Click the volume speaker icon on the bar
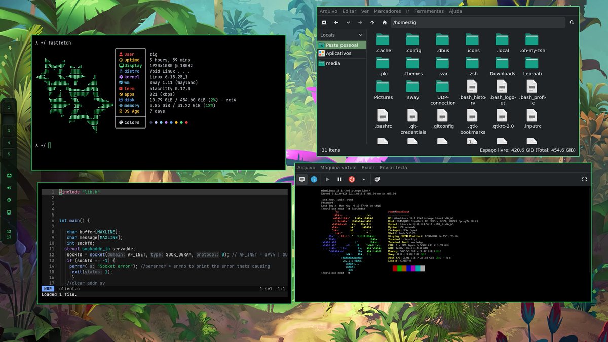Screen dimensions: 608x342 tap(9, 187)
